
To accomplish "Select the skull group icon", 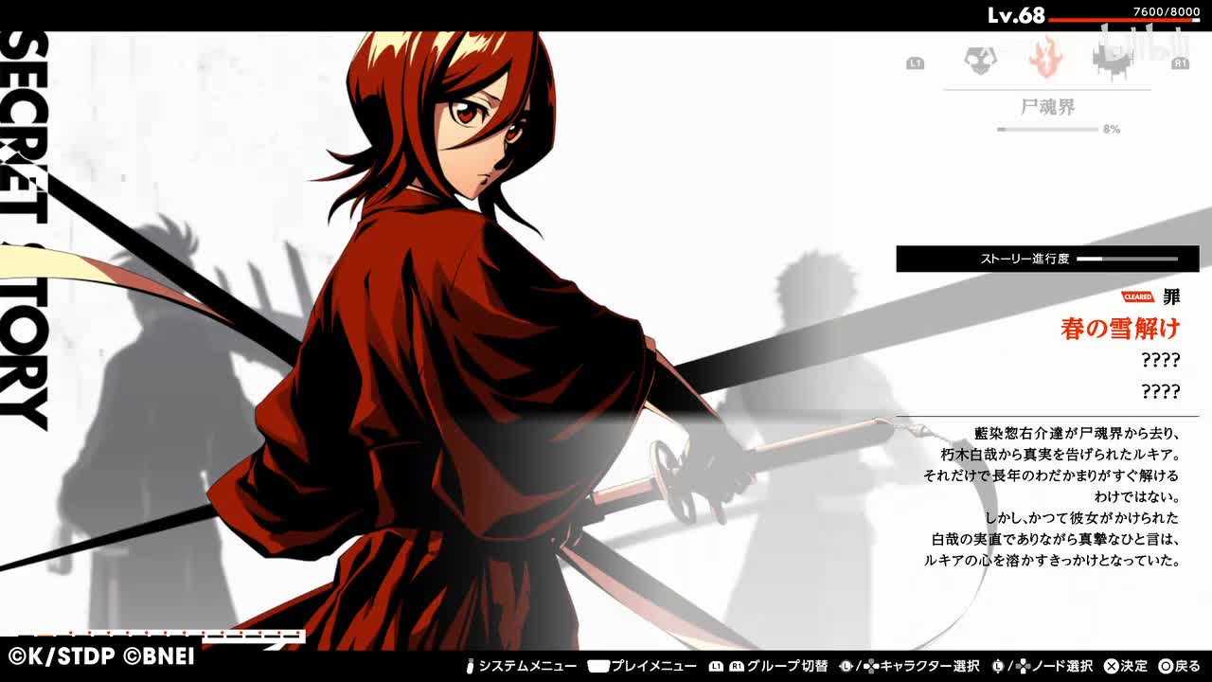I will pos(981,61).
